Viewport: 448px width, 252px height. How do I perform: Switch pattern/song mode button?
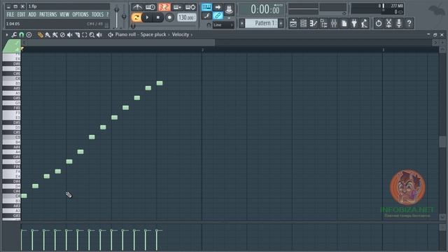pyautogui.click(x=136, y=17)
